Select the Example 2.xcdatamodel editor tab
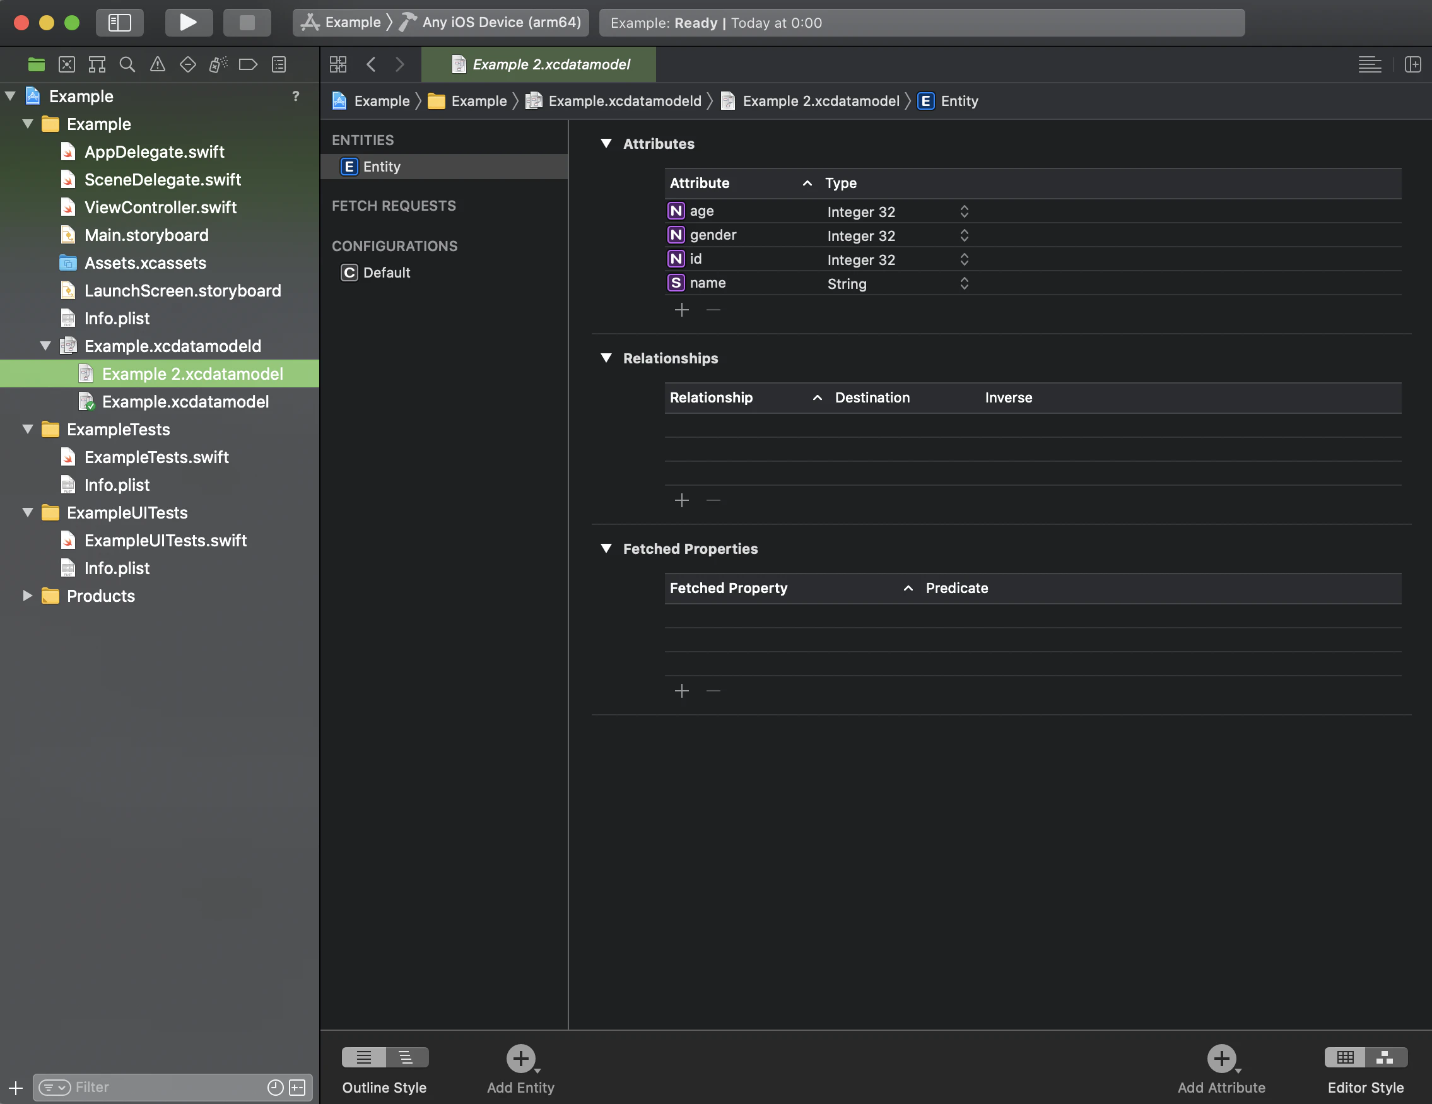The height and width of the screenshot is (1104, 1432). click(x=538, y=64)
